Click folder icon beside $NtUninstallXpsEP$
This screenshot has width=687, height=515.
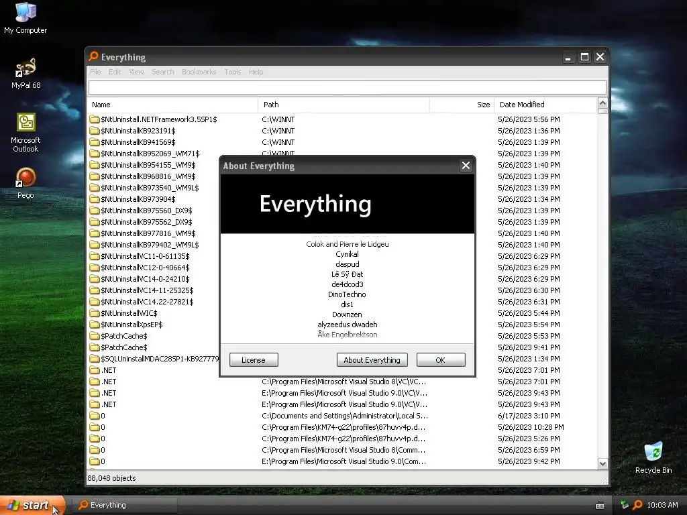click(94, 324)
